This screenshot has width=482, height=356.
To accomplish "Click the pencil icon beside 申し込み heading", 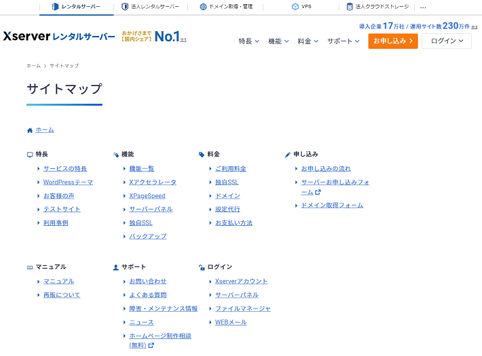I will [288, 155].
